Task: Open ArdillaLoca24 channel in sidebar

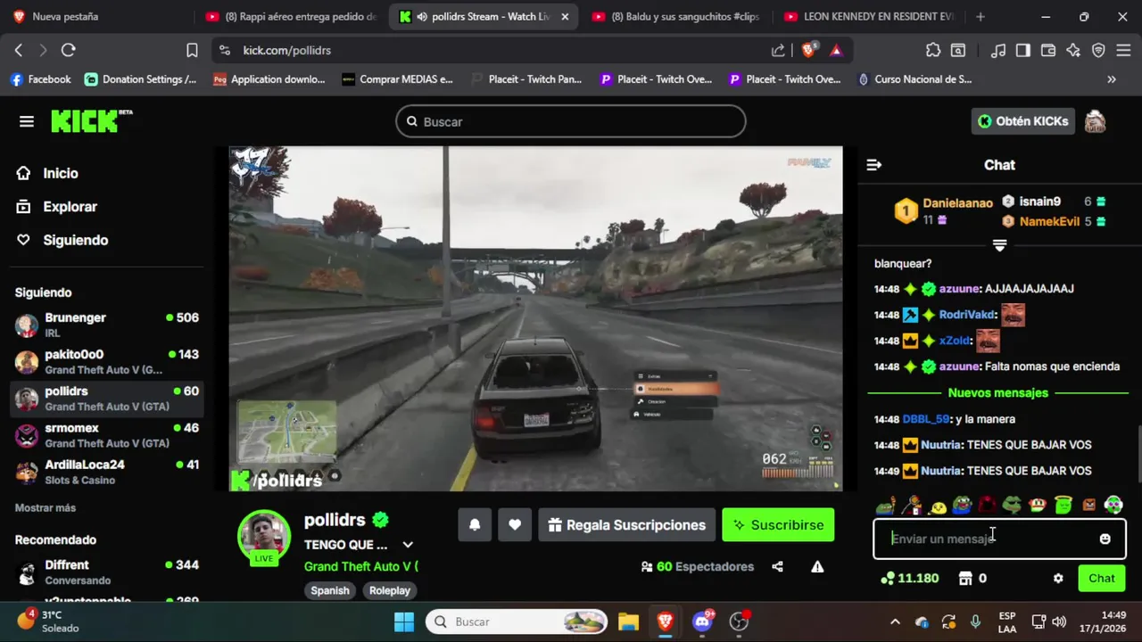Action: (x=107, y=472)
